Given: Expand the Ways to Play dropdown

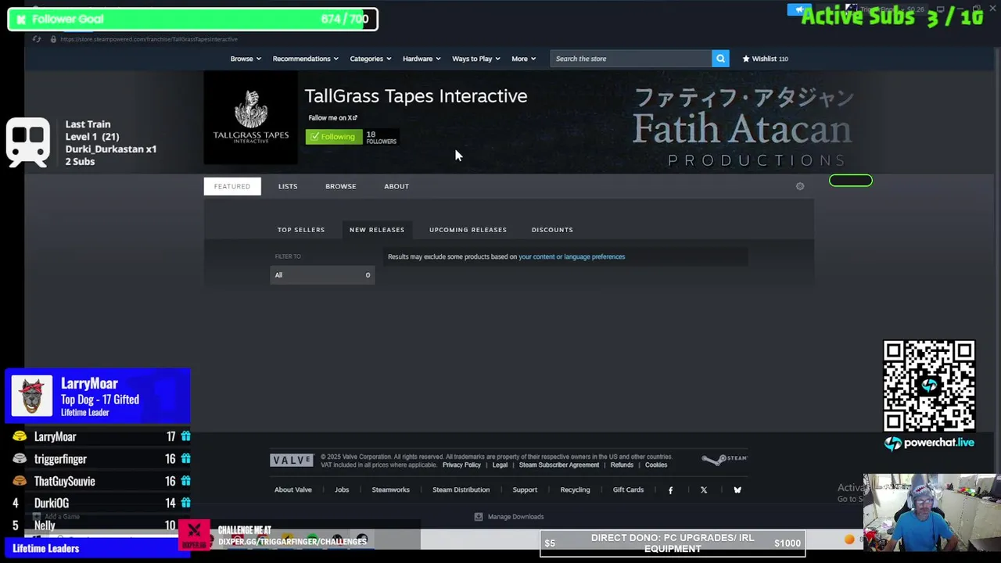Looking at the screenshot, I should pyautogui.click(x=476, y=59).
